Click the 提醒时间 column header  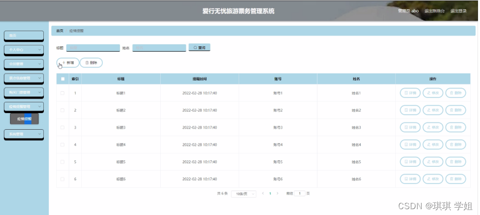(200, 78)
